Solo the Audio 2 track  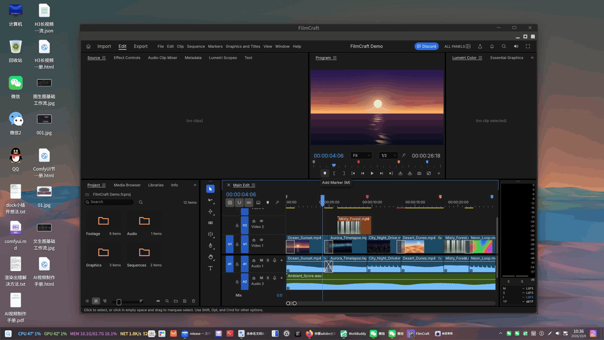pos(268,278)
